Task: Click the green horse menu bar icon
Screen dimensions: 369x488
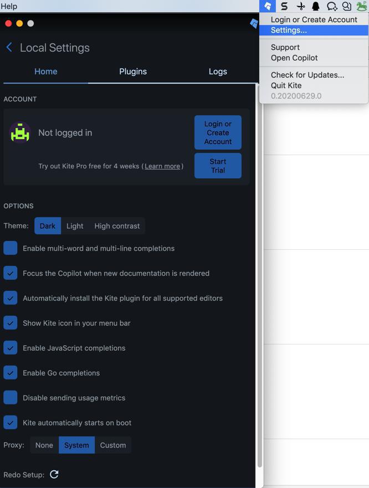Action: point(362,6)
